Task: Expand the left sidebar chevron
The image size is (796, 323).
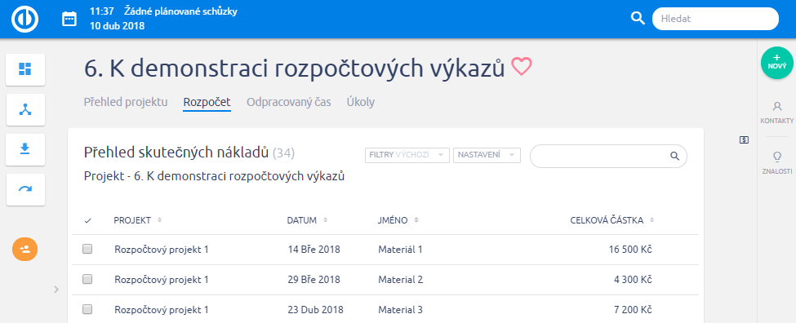Action: coord(56,289)
